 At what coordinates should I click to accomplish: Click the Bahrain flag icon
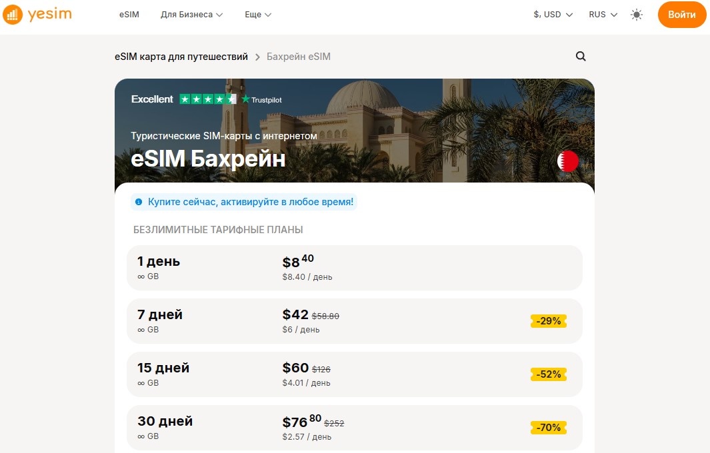(567, 161)
